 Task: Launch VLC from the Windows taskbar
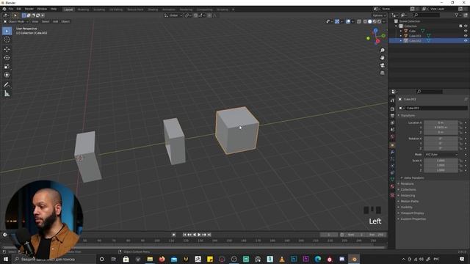(x=282, y=259)
